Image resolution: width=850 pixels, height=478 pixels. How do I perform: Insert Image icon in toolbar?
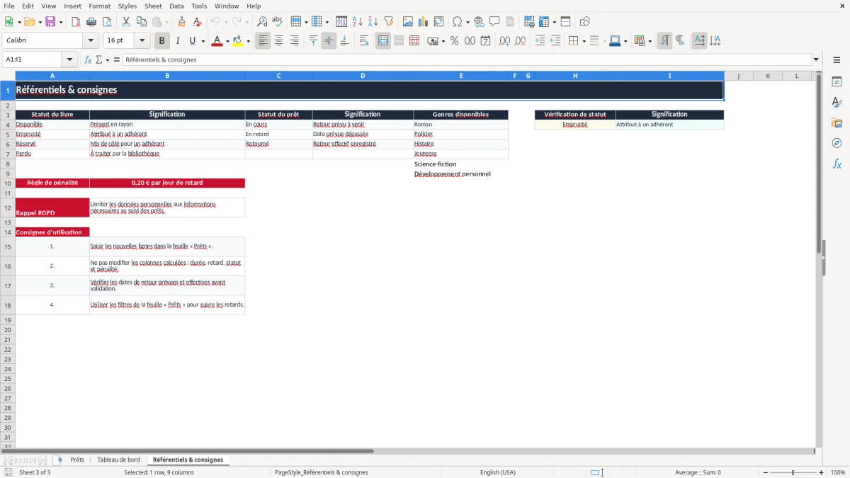[x=408, y=22]
